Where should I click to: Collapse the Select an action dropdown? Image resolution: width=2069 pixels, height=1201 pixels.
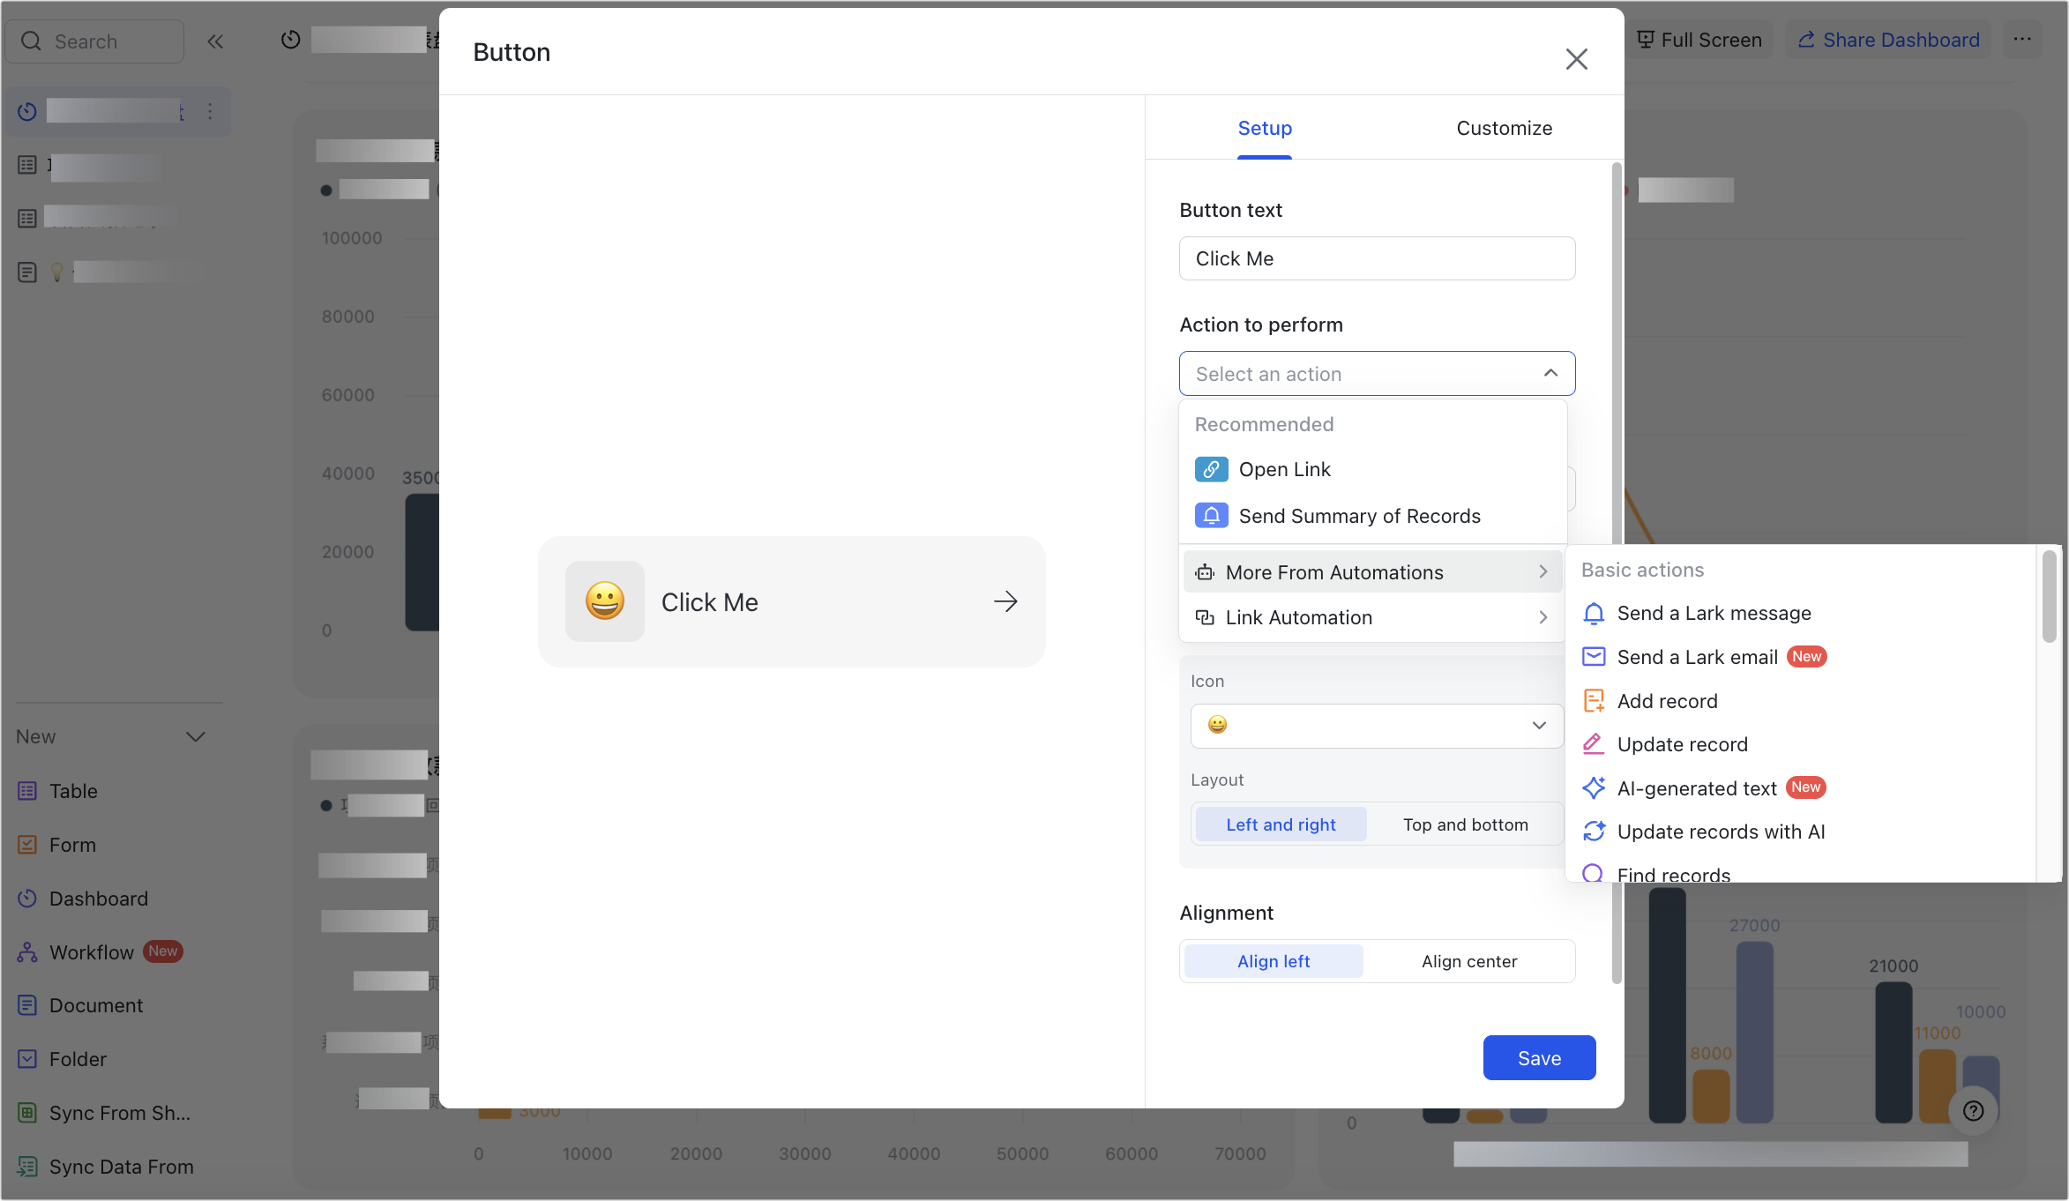pyautogui.click(x=1550, y=374)
